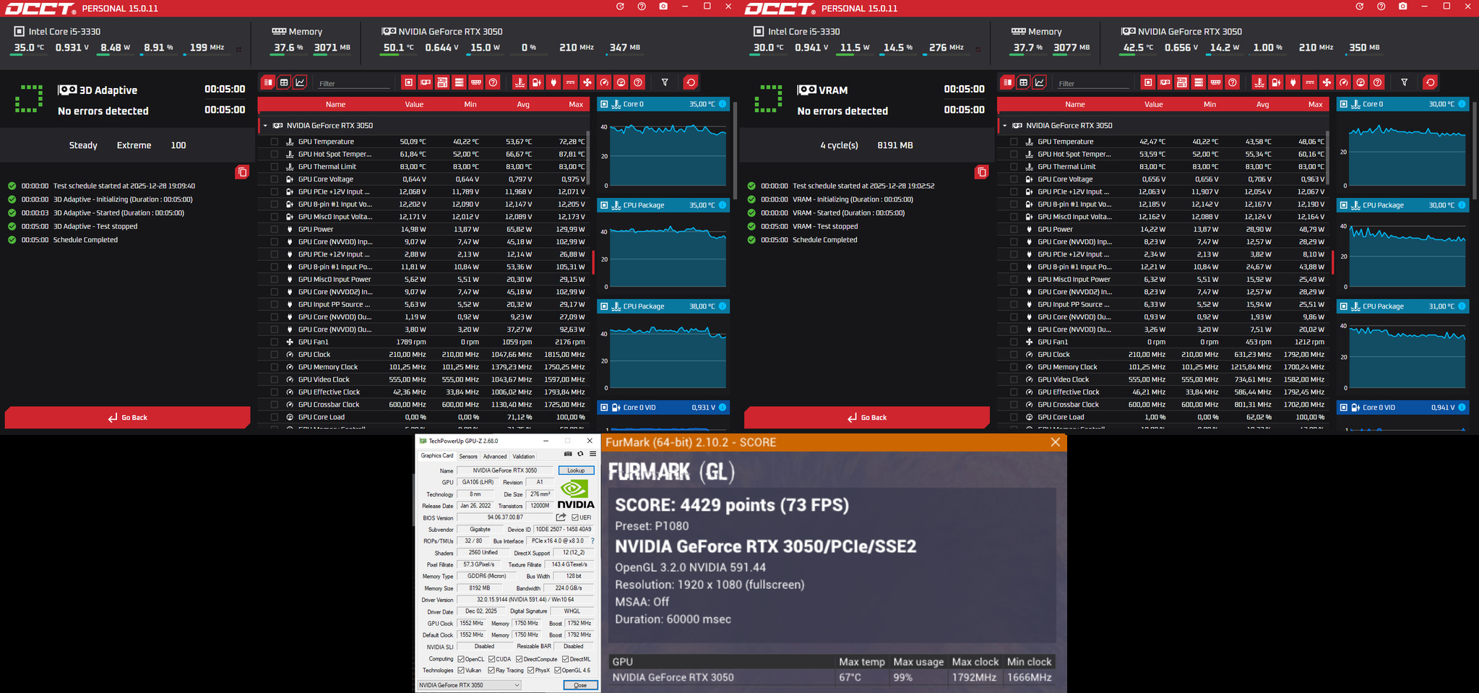The width and height of the screenshot is (1479, 693).
Task: Toggle OpenCL checkbox in GPU-Z
Action: [x=461, y=659]
